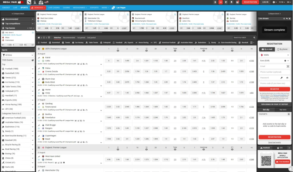Viewport: 293px width, 172px height.
Task: Click the +1152 more markets link
Action: 252,61
